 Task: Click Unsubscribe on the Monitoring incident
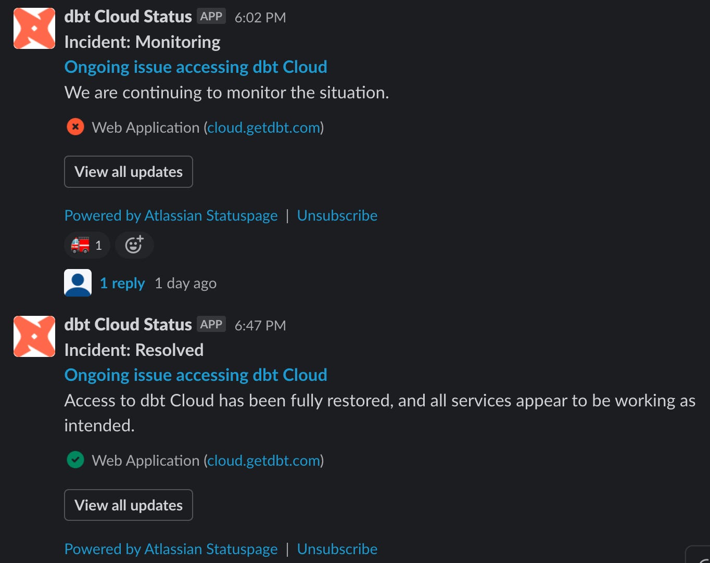point(337,215)
